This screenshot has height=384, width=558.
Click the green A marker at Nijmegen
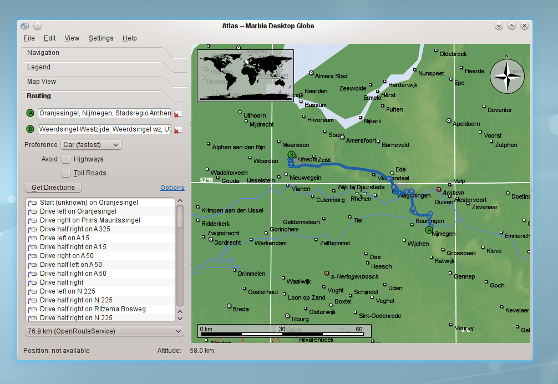point(428,230)
